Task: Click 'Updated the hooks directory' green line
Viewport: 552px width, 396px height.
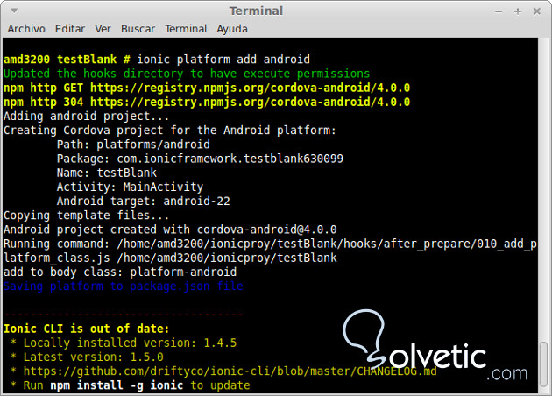Action: pyautogui.click(x=187, y=74)
